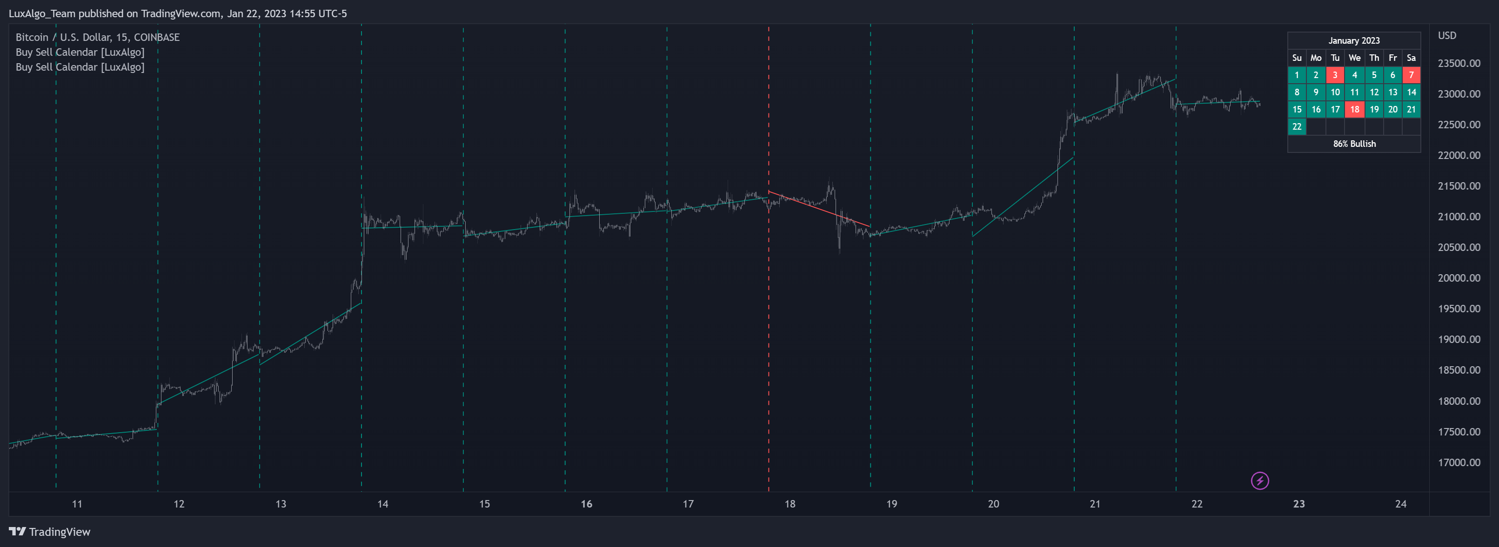
Task: Click green calendar day 6
Action: (x=1392, y=75)
